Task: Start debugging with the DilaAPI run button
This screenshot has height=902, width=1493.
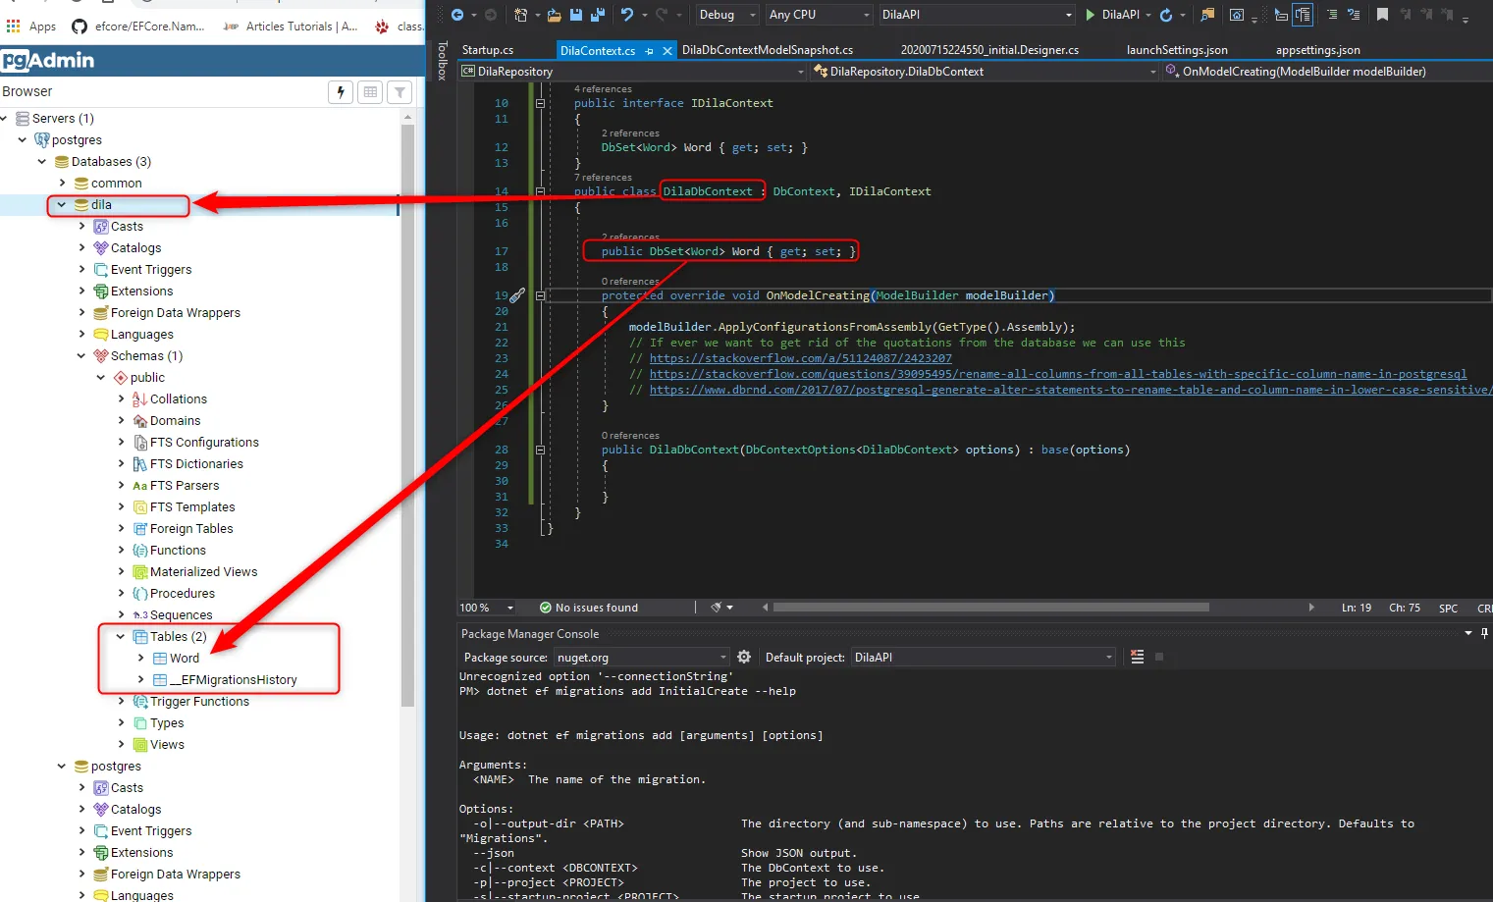Action: click(x=1091, y=15)
